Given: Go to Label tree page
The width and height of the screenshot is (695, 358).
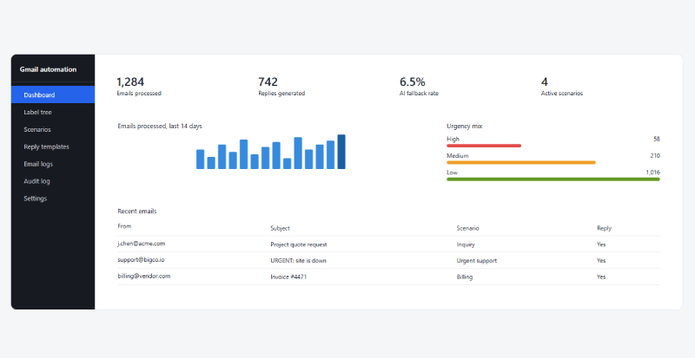Looking at the screenshot, I should point(53,112).
